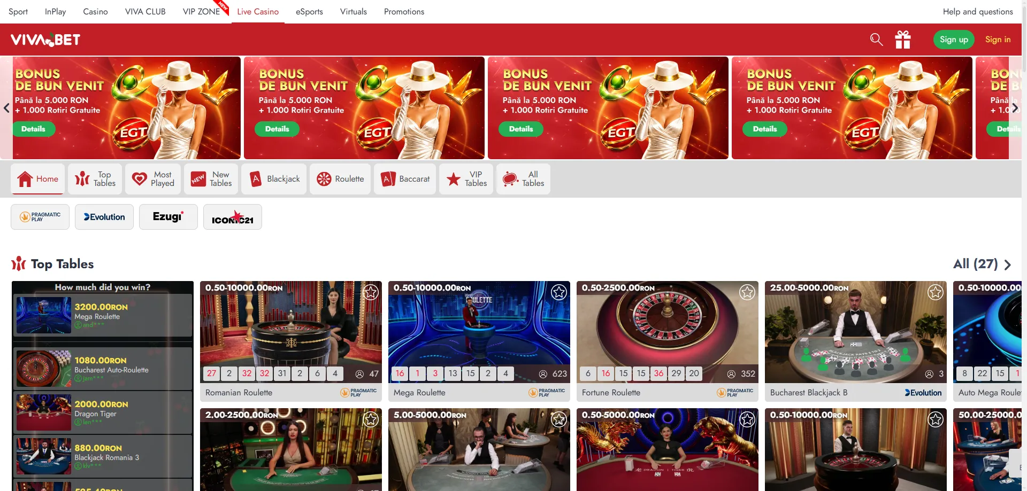
Task: Click Sign up button
Action: click(954, 40)
